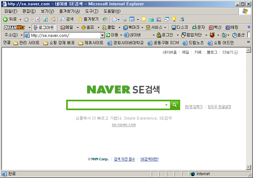Click the red devil face toolbar icon
The height and width of the screenshot is (178, 253).
[212, 35]
